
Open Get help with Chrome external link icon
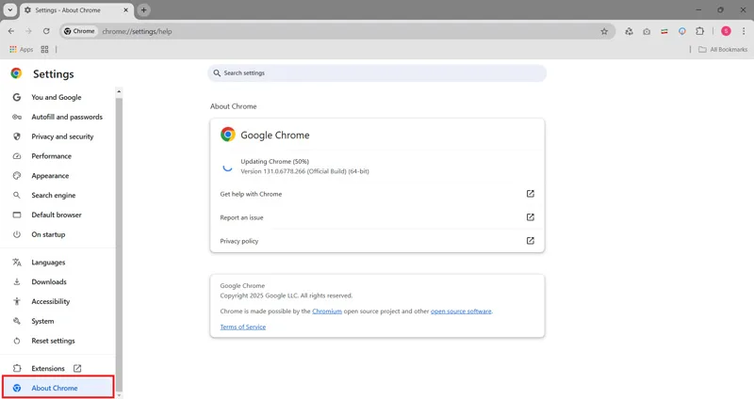point(530,194)
